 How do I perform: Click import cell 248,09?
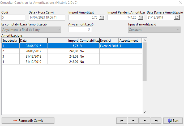(63, 62)
